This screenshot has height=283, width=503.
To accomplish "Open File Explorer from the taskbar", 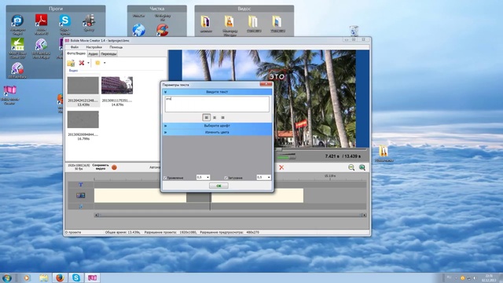I will (44, 277).
